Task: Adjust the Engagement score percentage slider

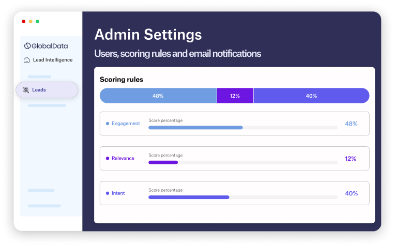Action: [x=243, y=128]
